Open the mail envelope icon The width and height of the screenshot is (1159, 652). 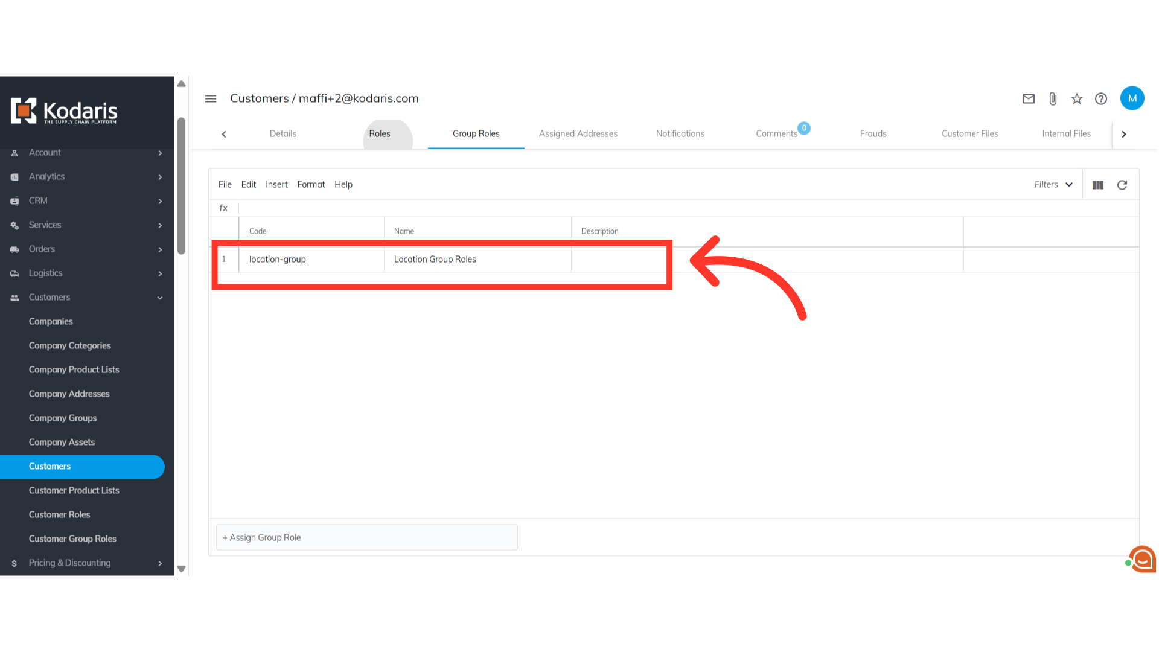coord(1029,99)
